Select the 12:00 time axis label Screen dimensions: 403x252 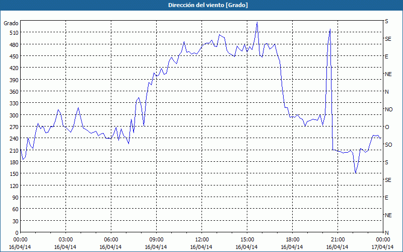click(202, 240)
